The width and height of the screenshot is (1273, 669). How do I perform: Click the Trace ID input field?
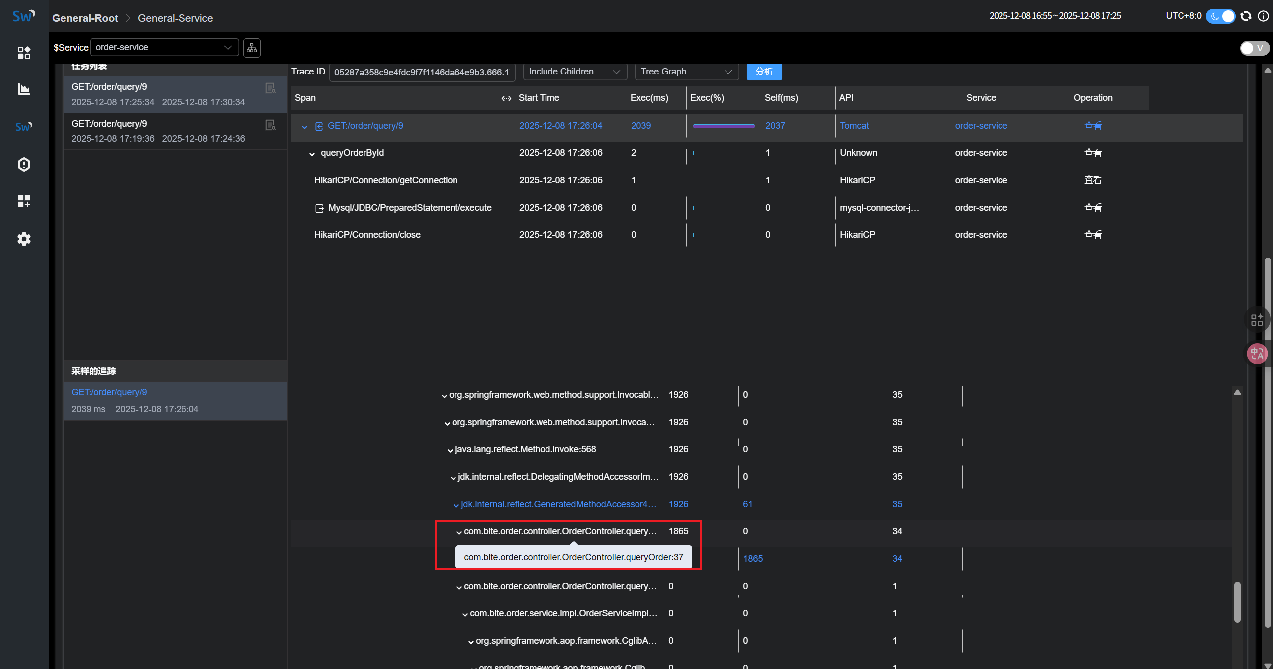(x=422, y=73)
